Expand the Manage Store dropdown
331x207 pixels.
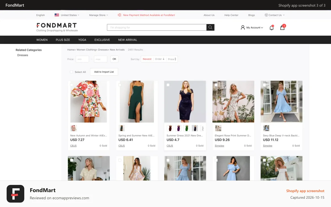click(98, 15)
